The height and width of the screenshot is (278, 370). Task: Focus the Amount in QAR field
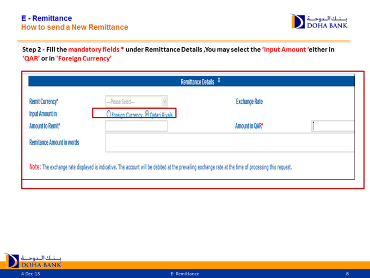pos(333,126)
